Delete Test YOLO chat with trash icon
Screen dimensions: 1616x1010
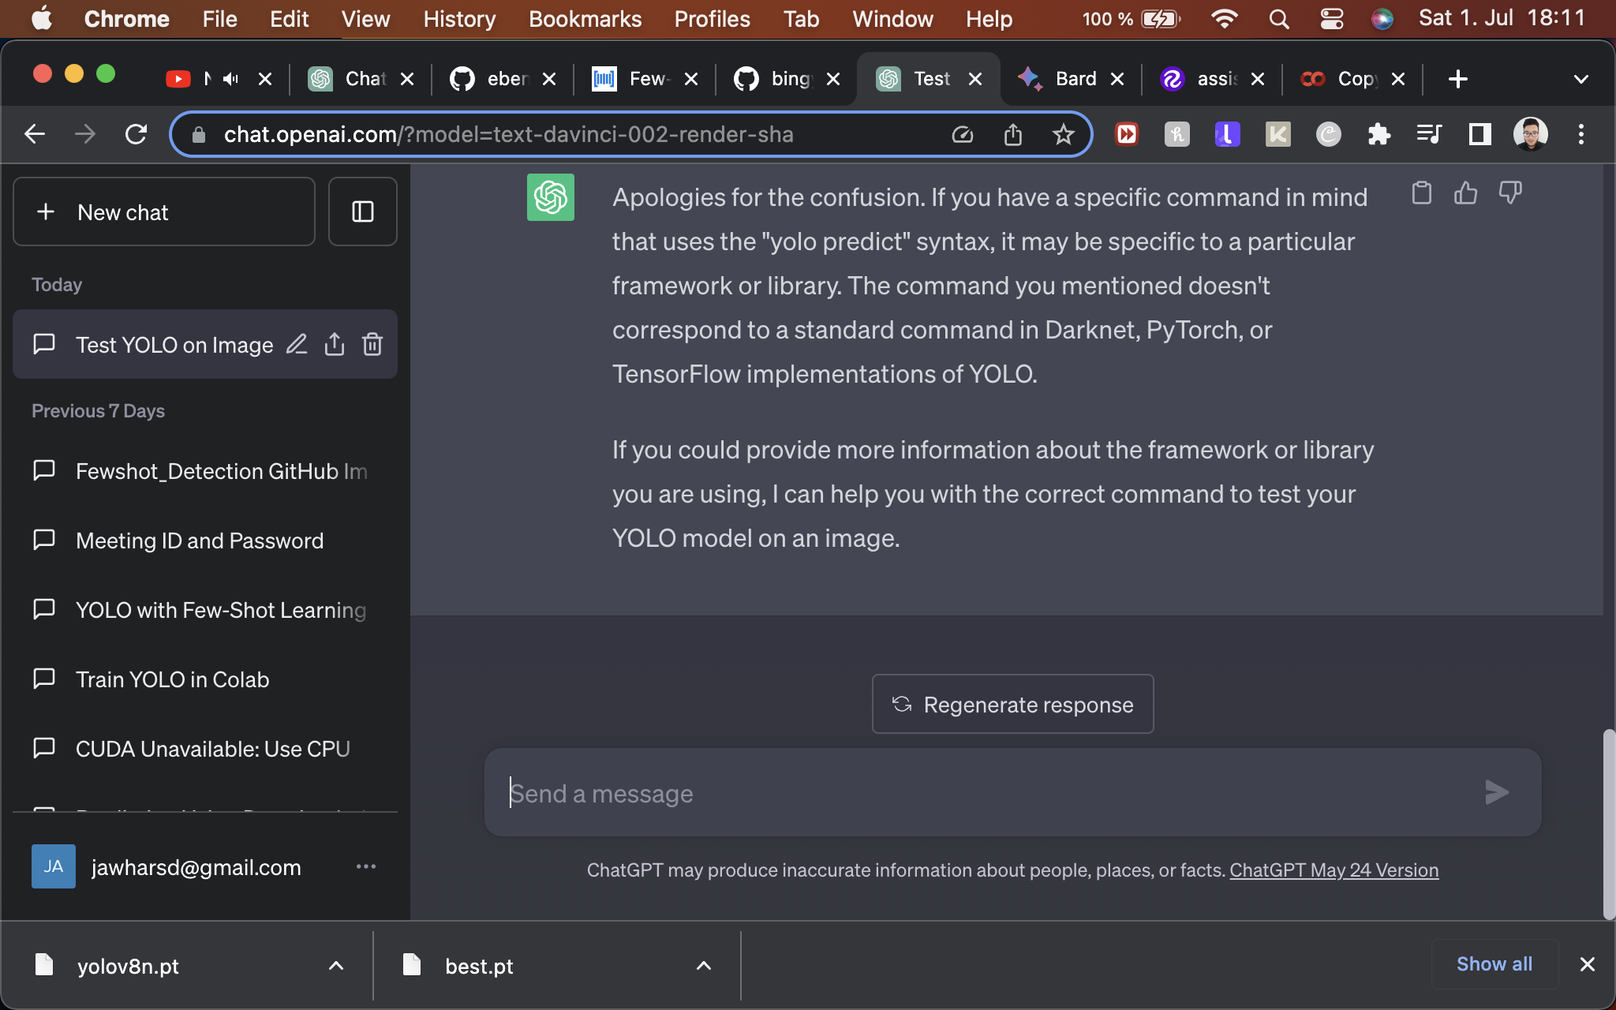372,345
